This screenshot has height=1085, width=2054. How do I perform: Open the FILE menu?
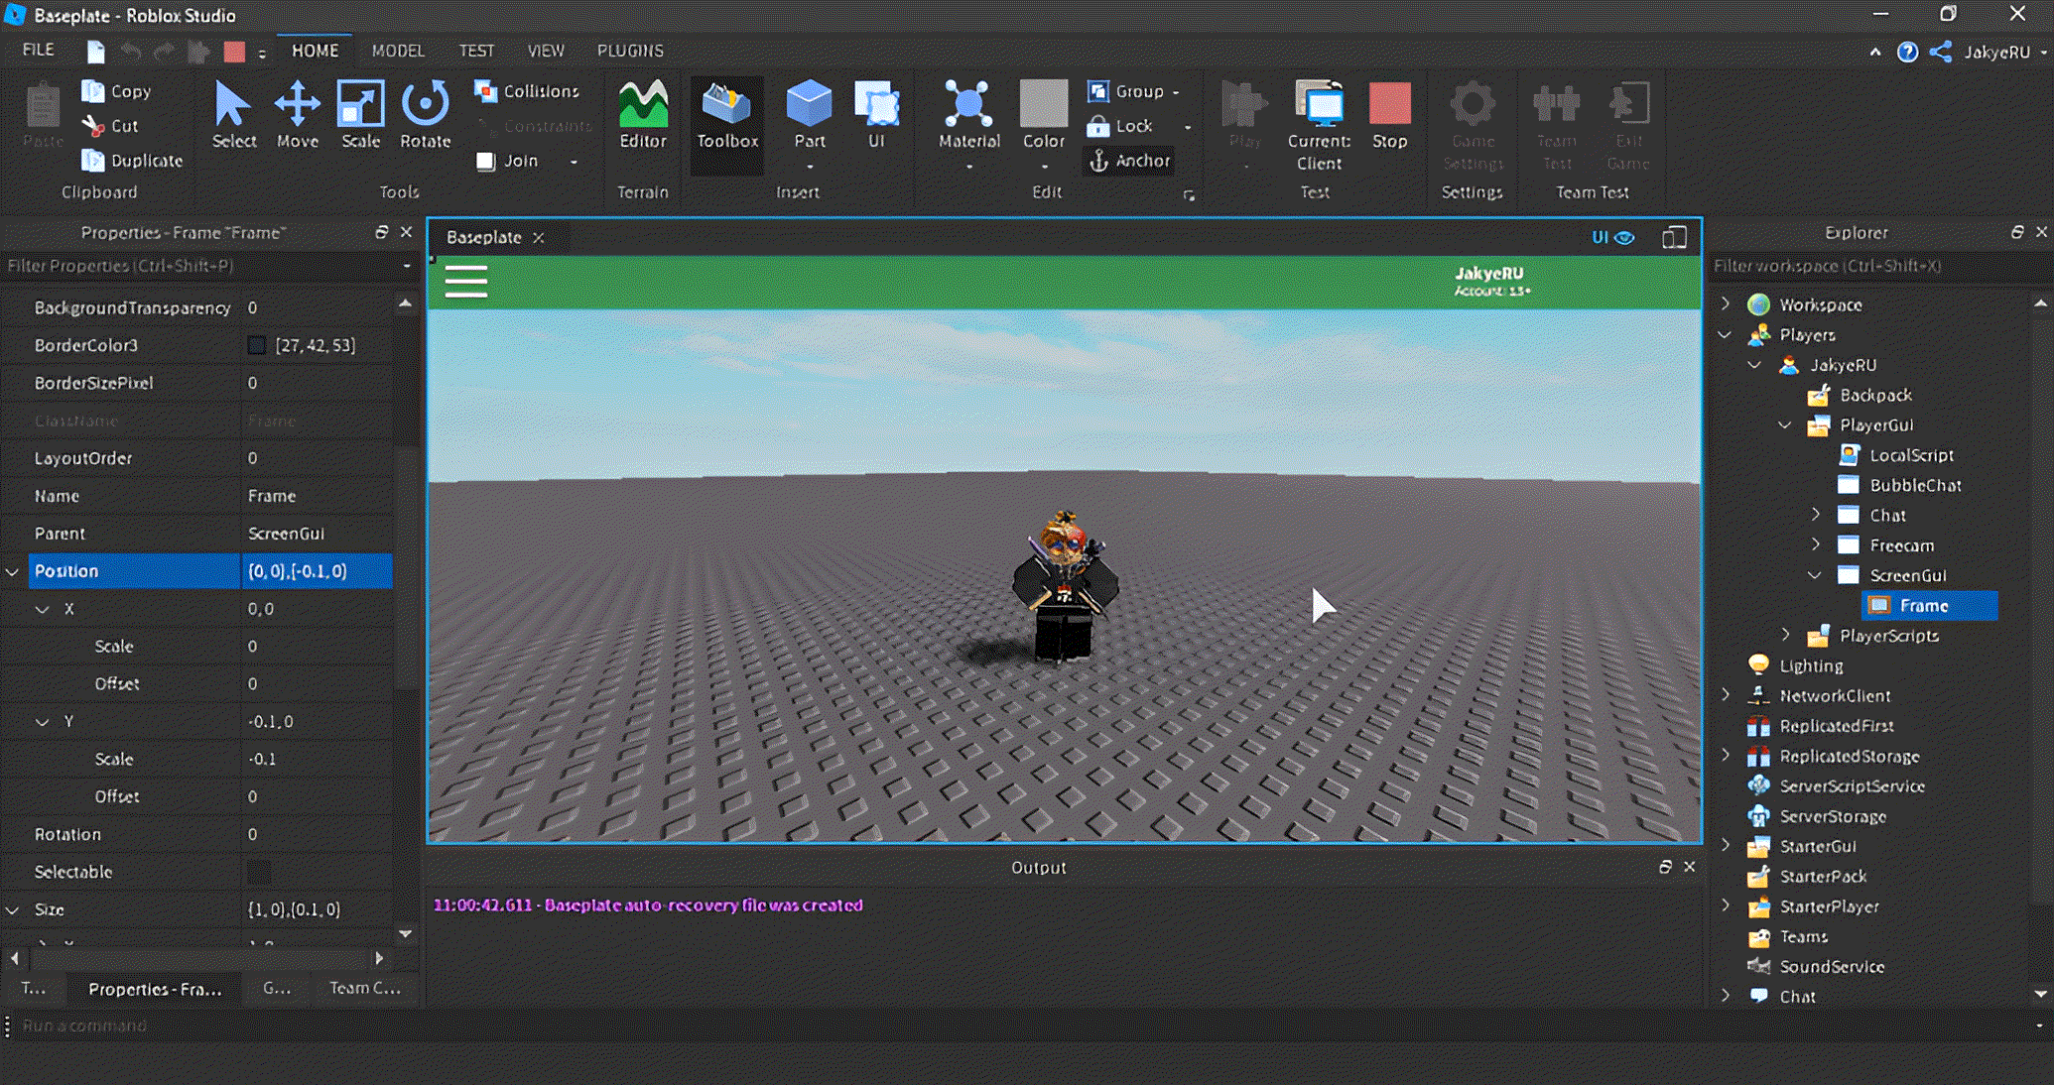click(38, 51)
